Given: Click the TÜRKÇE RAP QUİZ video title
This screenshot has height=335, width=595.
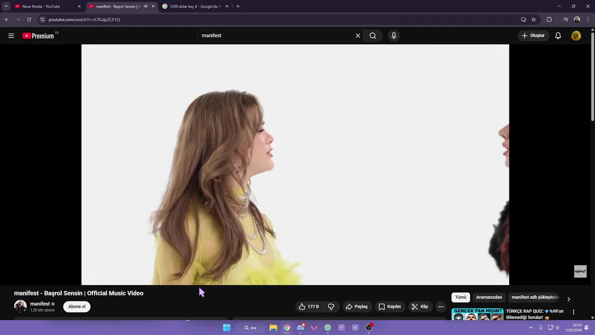Looking at the screenshot, I should click(x=535, y=314).
